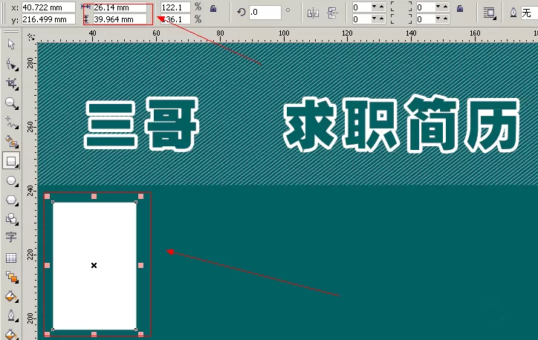This screenshot has width=538, height=340.
Task: Edit the y position field 216.499 mm
Action: 48,19
